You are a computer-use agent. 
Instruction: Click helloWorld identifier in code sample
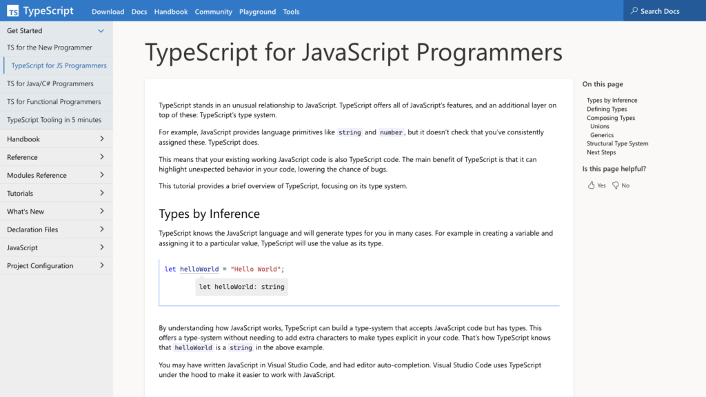point(199,269)
